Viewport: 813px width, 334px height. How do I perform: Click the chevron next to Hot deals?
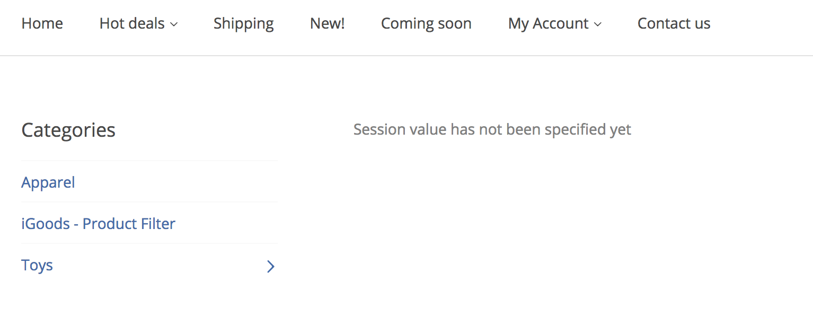[x=175, y=24]
